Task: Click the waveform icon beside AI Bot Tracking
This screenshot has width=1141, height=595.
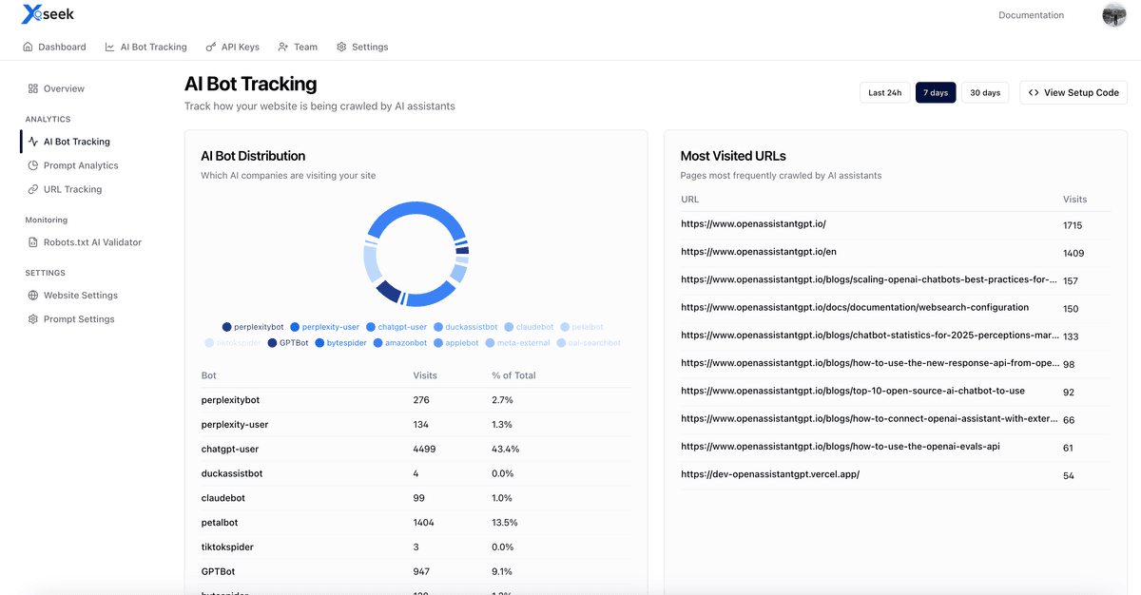Action: tap(34, 140)
